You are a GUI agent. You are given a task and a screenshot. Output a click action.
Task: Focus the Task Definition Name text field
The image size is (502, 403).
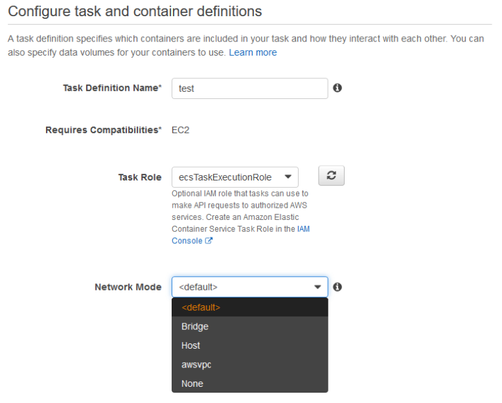pyautogui.click(x=249, y=89)
